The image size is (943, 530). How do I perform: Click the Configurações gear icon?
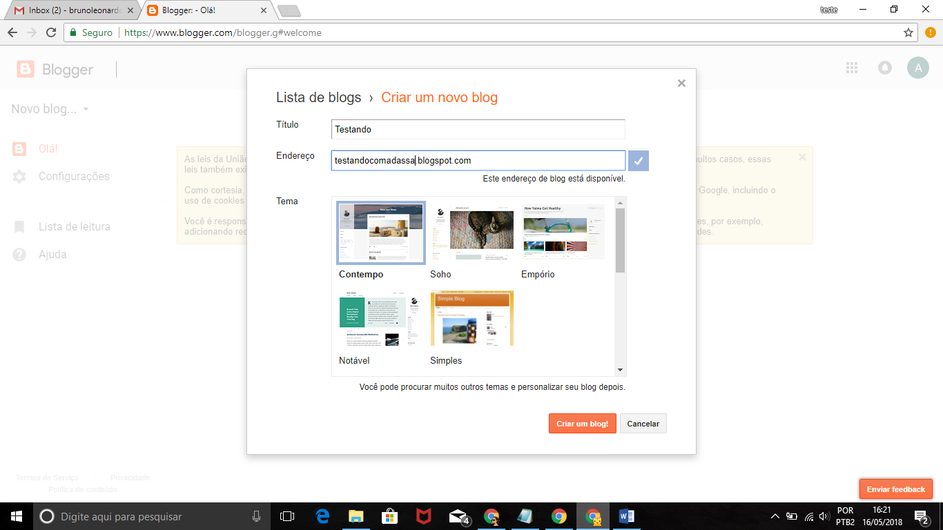(19, 177)
